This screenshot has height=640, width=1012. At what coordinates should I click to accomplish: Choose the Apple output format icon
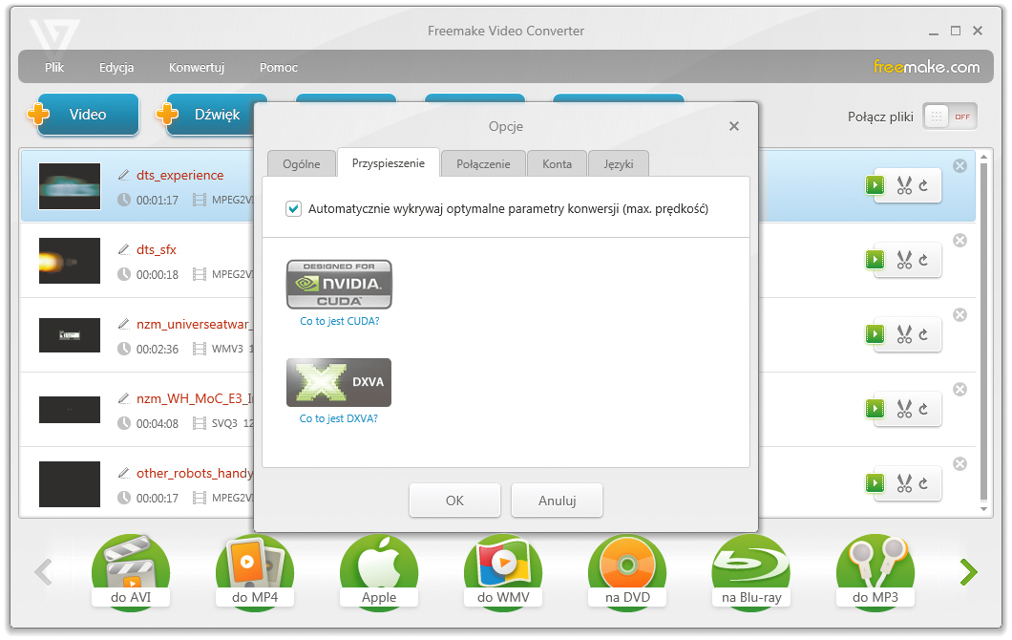point(379,572)
